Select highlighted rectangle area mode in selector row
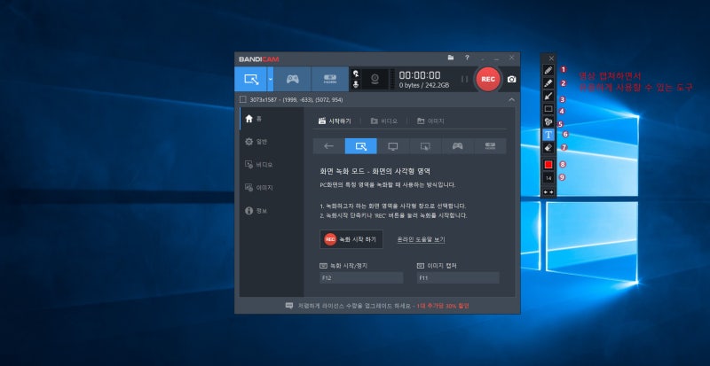This screenshot has width=710, height=366. click(x=361, y=146)
